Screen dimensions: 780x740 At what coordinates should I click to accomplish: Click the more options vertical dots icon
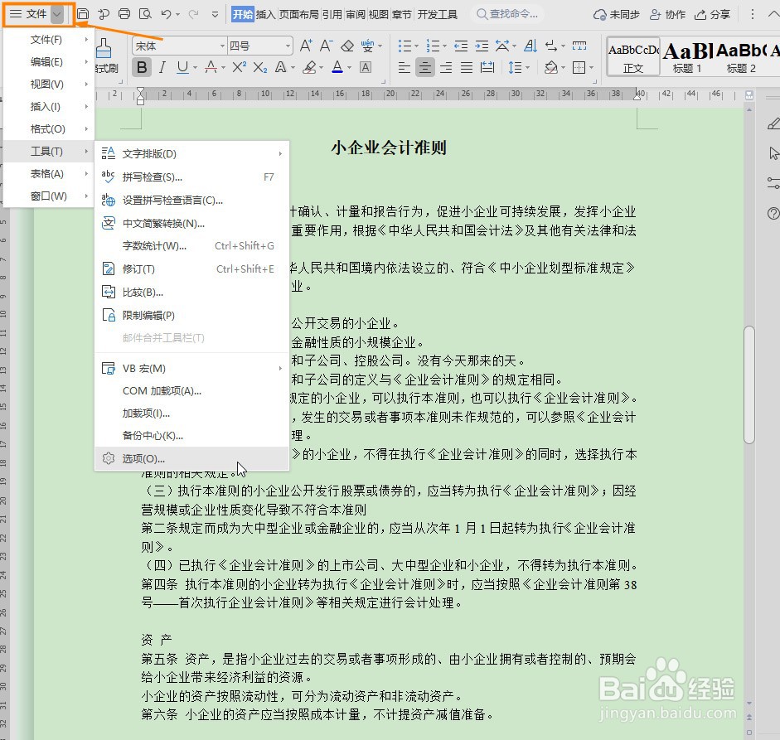(x=752, y=14)
